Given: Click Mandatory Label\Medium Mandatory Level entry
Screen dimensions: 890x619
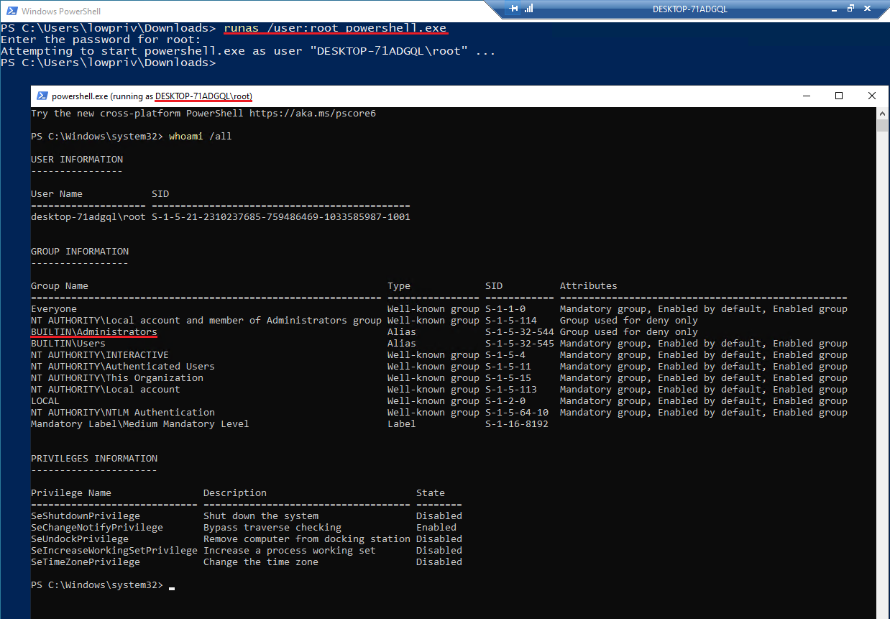Looking at the screenshot, I should click(140, 424).
